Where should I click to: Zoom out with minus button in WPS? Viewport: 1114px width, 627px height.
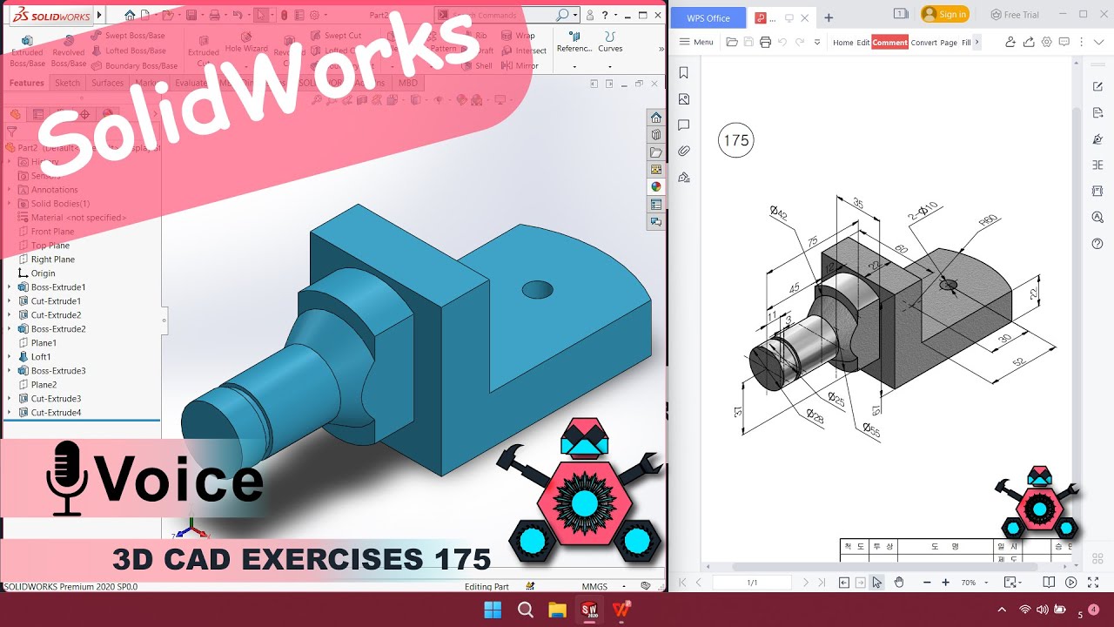(927, 582)
